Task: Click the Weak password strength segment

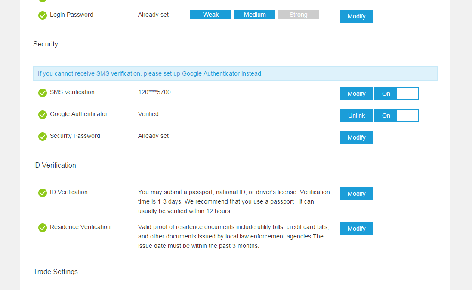Action: (211, 15)
